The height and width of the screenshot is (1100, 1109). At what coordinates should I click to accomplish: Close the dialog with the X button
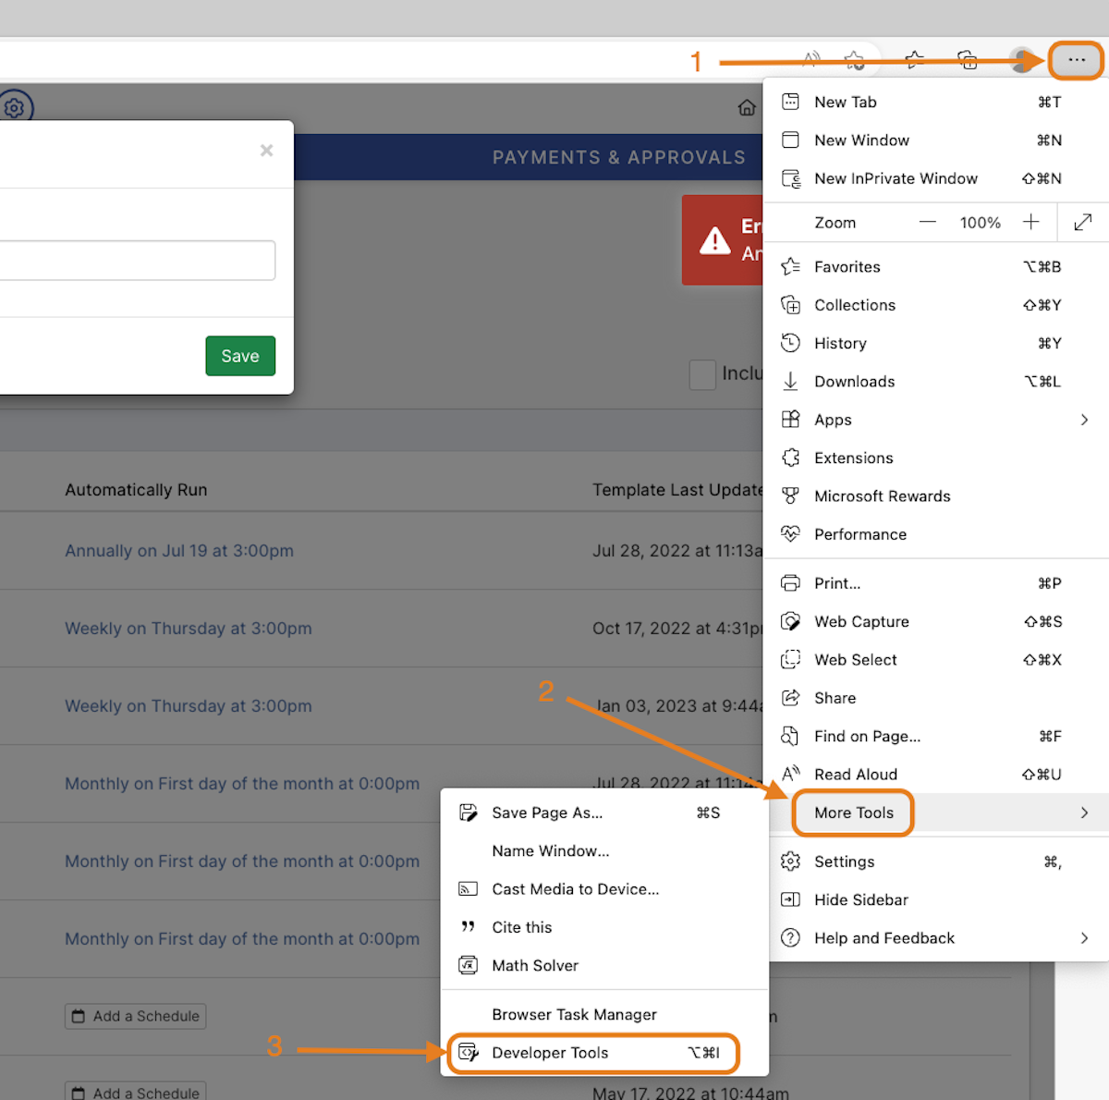(x=266, y=150)
